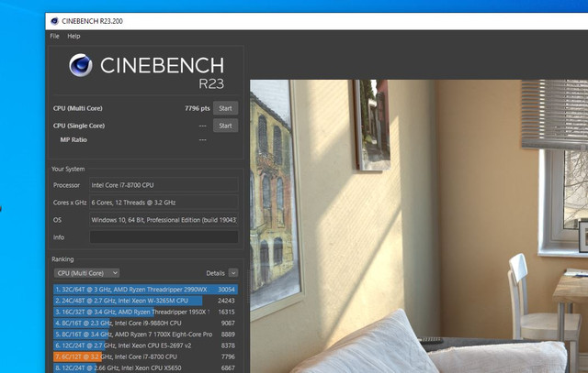Start the CPU Single Core test
This screenshot has height=373, width=588.
pyautogui.click(x=225, y=126)
